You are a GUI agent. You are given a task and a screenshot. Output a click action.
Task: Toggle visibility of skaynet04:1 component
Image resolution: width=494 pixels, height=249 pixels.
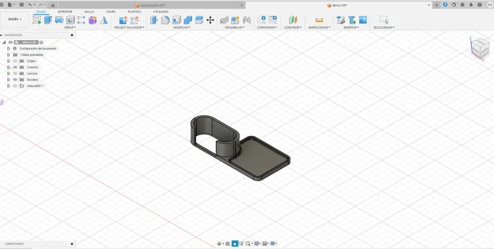(x=15, y=86)
